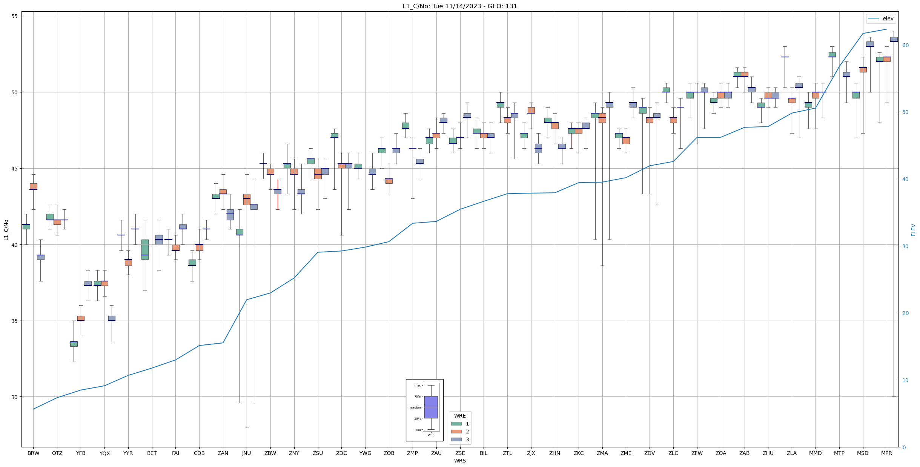
Task: Click the 35 tick on left axis
Action: pyautogui.click(x=15, y=321)
